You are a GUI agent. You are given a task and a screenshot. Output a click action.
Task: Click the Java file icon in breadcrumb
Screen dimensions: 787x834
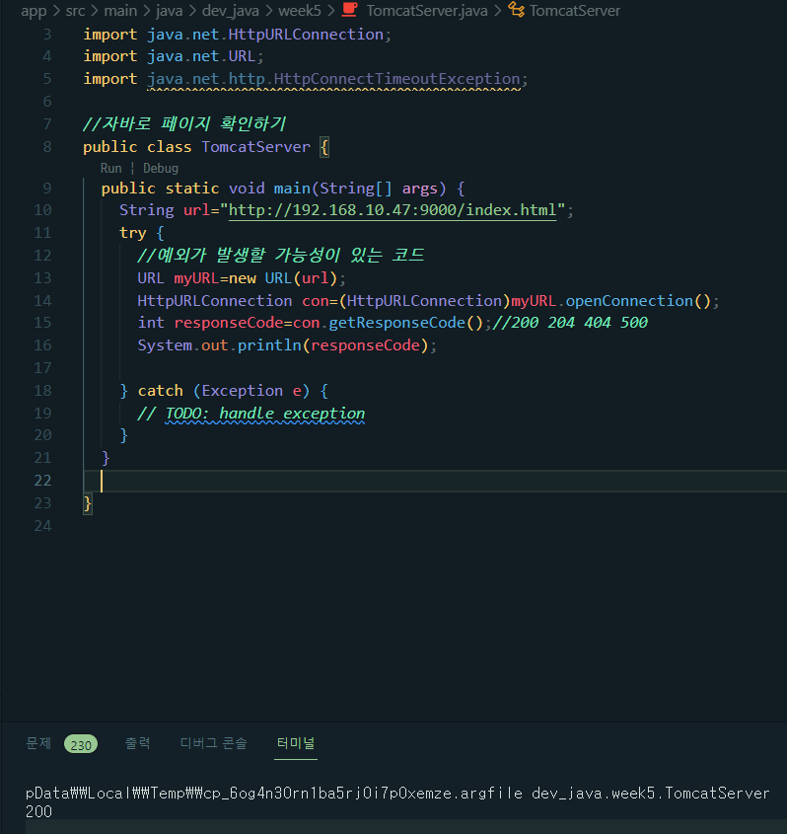pyautogui.click(x=350, y=10)
